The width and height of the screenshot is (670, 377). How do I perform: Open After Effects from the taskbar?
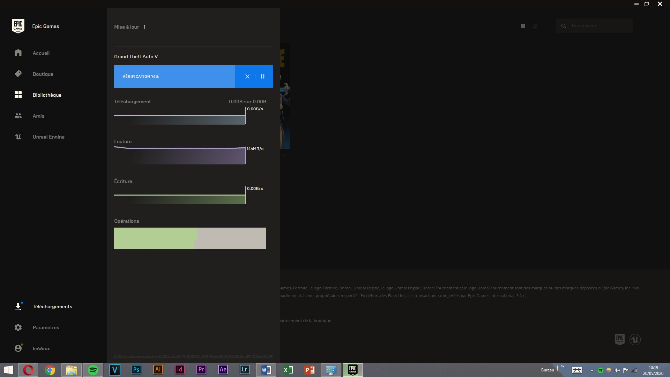(x=223, y=370)
